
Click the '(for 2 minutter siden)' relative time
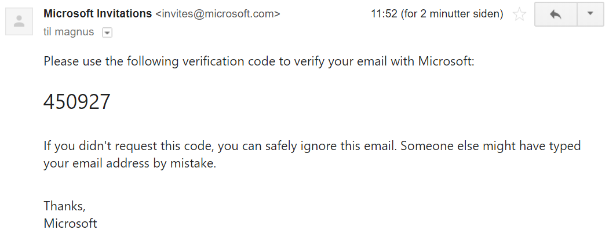point(452,14)
